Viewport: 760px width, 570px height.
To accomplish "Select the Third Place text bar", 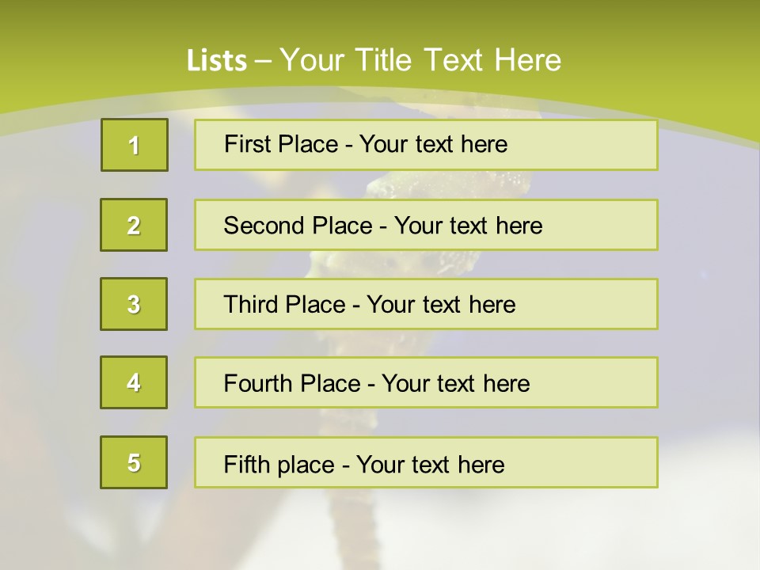I will point(426,304).
